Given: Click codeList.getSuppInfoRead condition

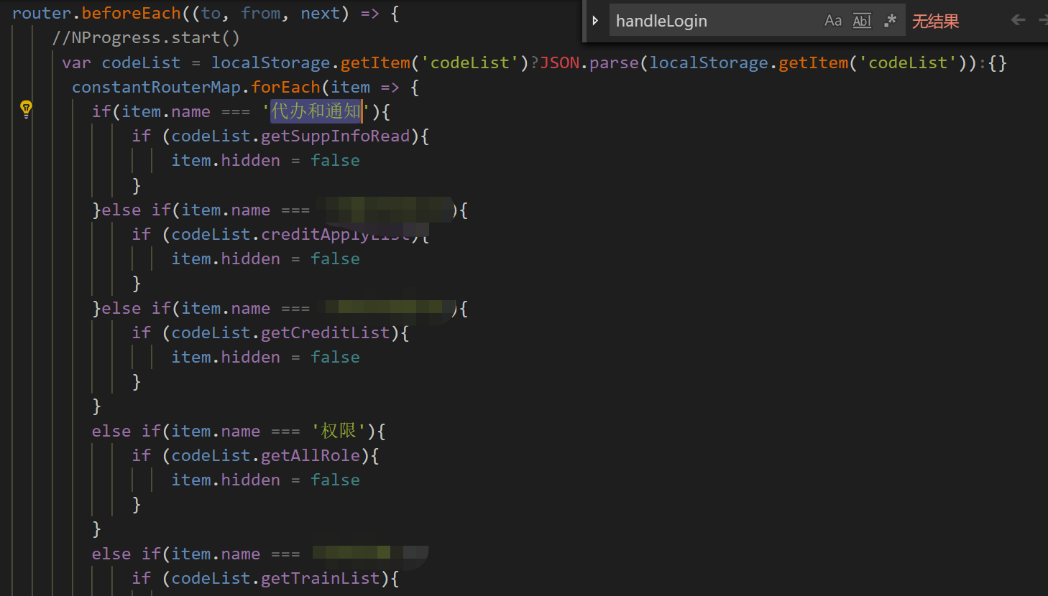Looking at the screenshot, I should tap(290, 136).
